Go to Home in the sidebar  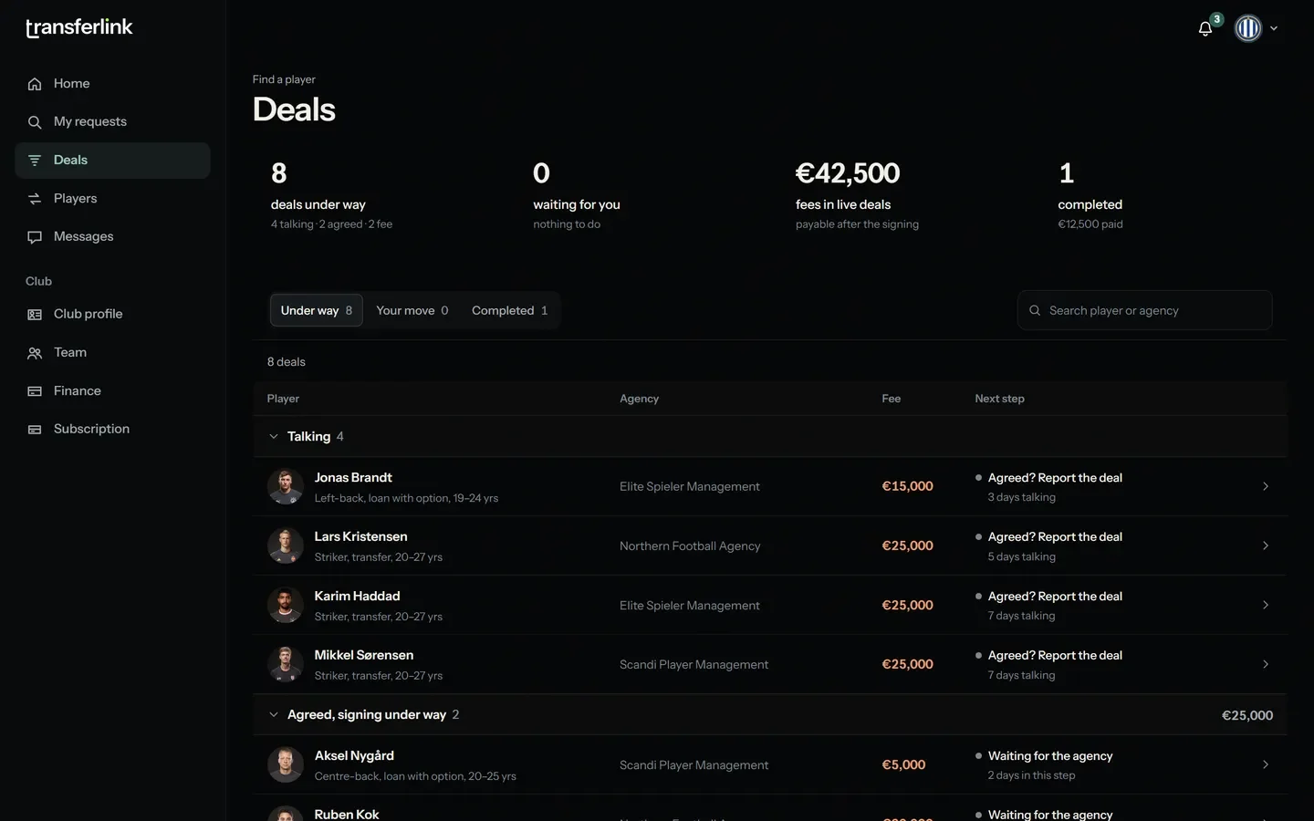(x=112, y=84)
